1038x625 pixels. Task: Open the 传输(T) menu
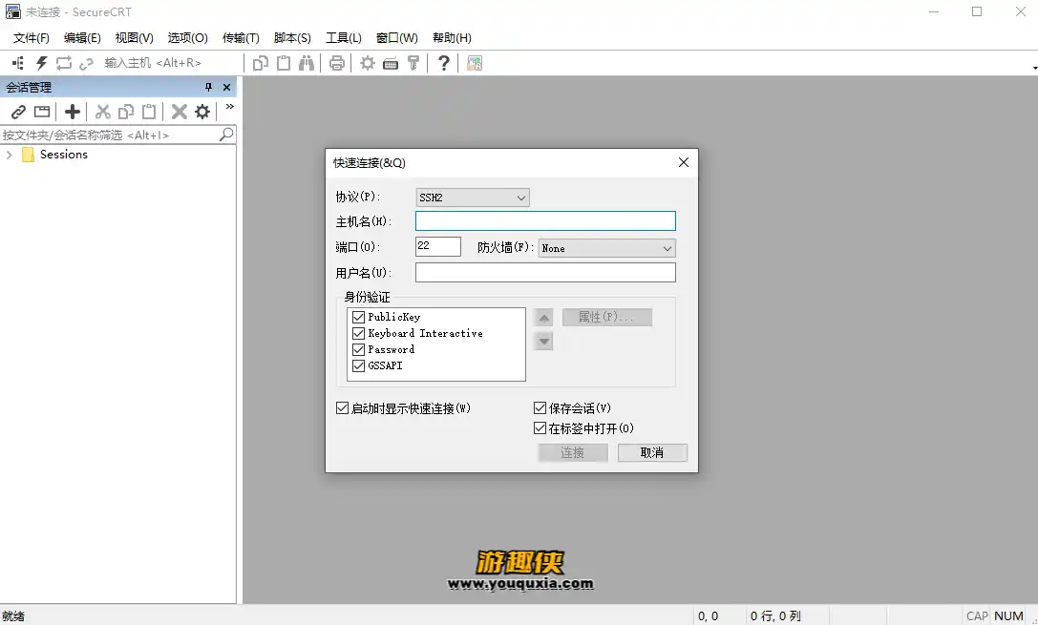tap(241, 38)
